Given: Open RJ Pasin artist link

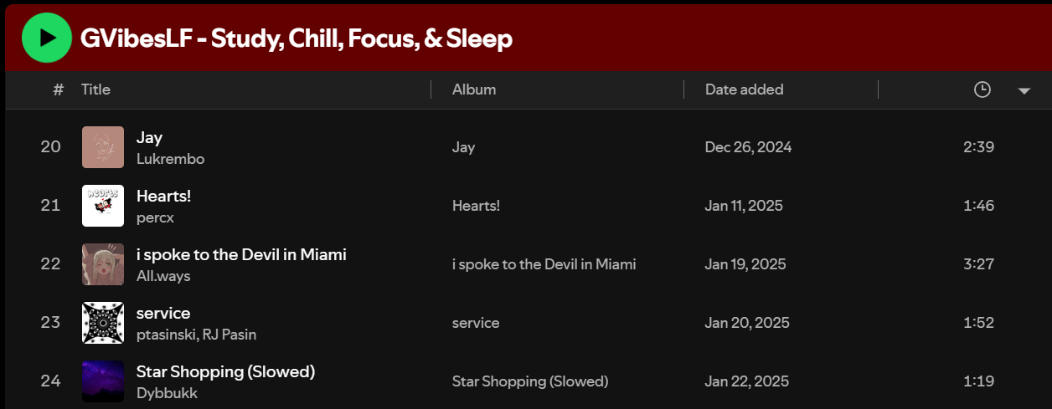Looking at the screenshot, I should (x=229, y=335).
